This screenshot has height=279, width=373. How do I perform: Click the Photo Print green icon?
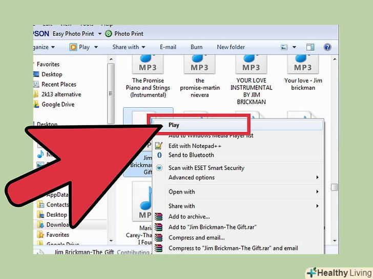pyautogui.click(x=109, y=34)
